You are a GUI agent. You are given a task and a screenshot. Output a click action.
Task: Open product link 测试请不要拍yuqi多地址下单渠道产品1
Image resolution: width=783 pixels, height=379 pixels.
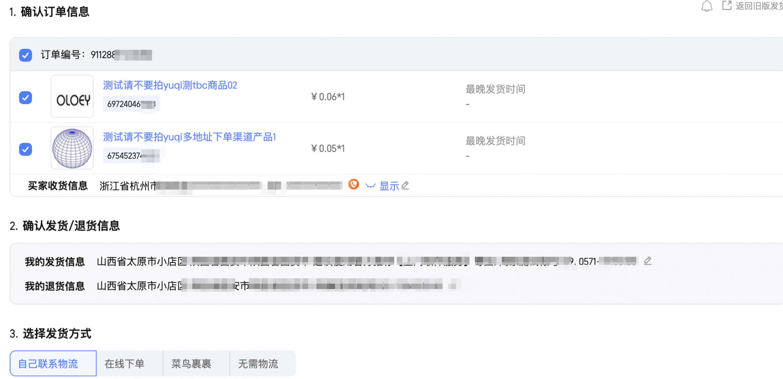click(190, 137)
